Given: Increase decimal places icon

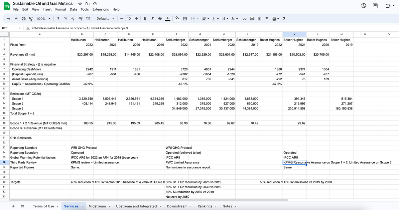Looking at the screenshot, I should [x=80, y=19].
